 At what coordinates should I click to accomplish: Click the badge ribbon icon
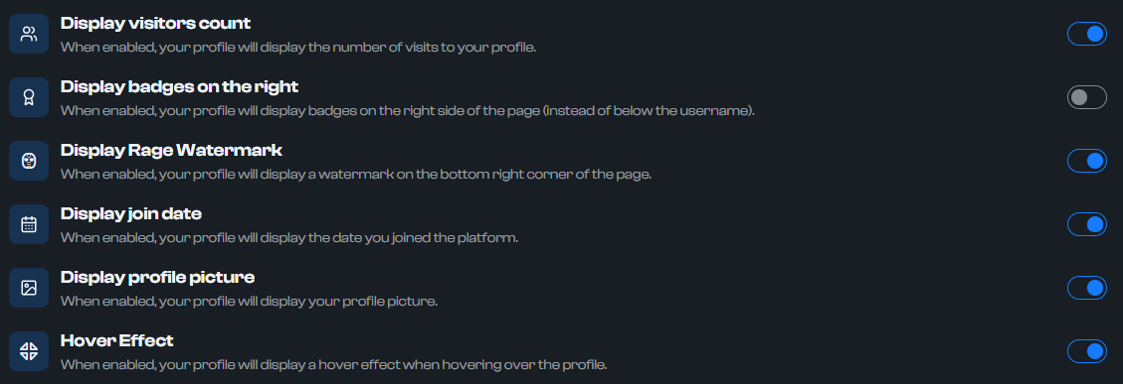click(x=29, y=97)
